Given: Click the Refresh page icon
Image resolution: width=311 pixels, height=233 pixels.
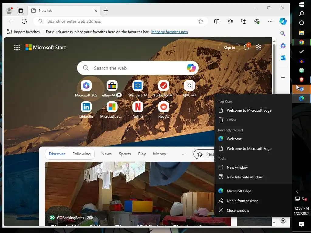Looking at the screenshot, I should [x=24, y=21].
